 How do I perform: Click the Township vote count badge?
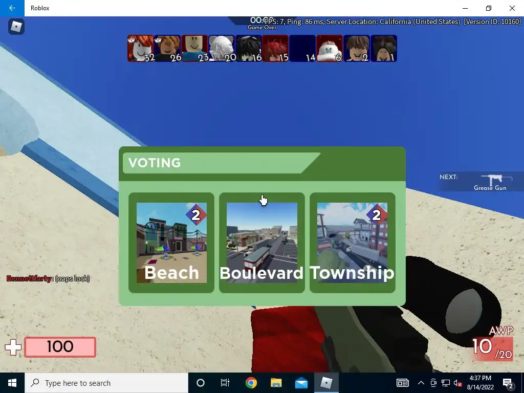377,215
